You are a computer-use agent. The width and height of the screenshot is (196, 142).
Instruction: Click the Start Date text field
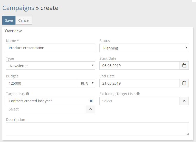coord(139,66)
